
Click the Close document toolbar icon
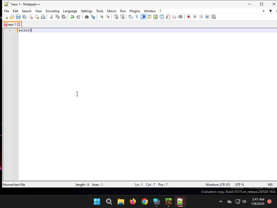coord(31,17)
